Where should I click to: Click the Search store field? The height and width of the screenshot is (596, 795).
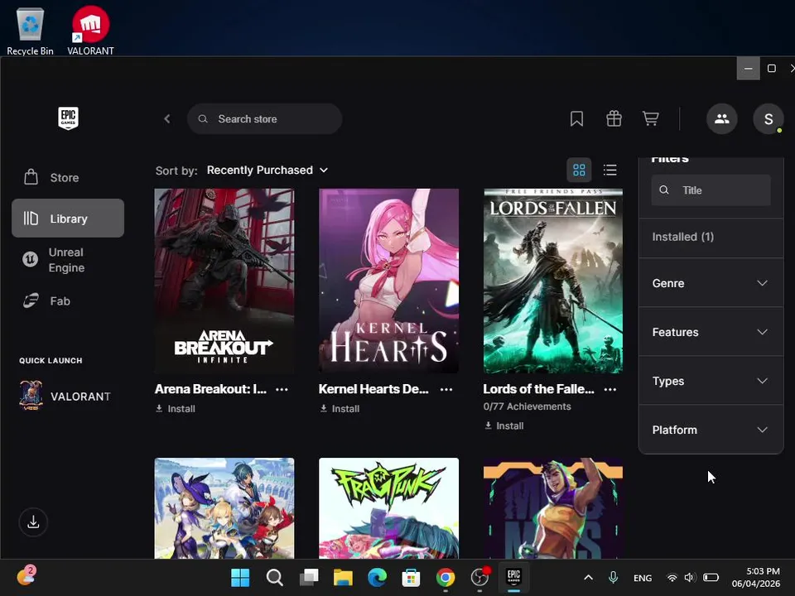tap(265, 118)
